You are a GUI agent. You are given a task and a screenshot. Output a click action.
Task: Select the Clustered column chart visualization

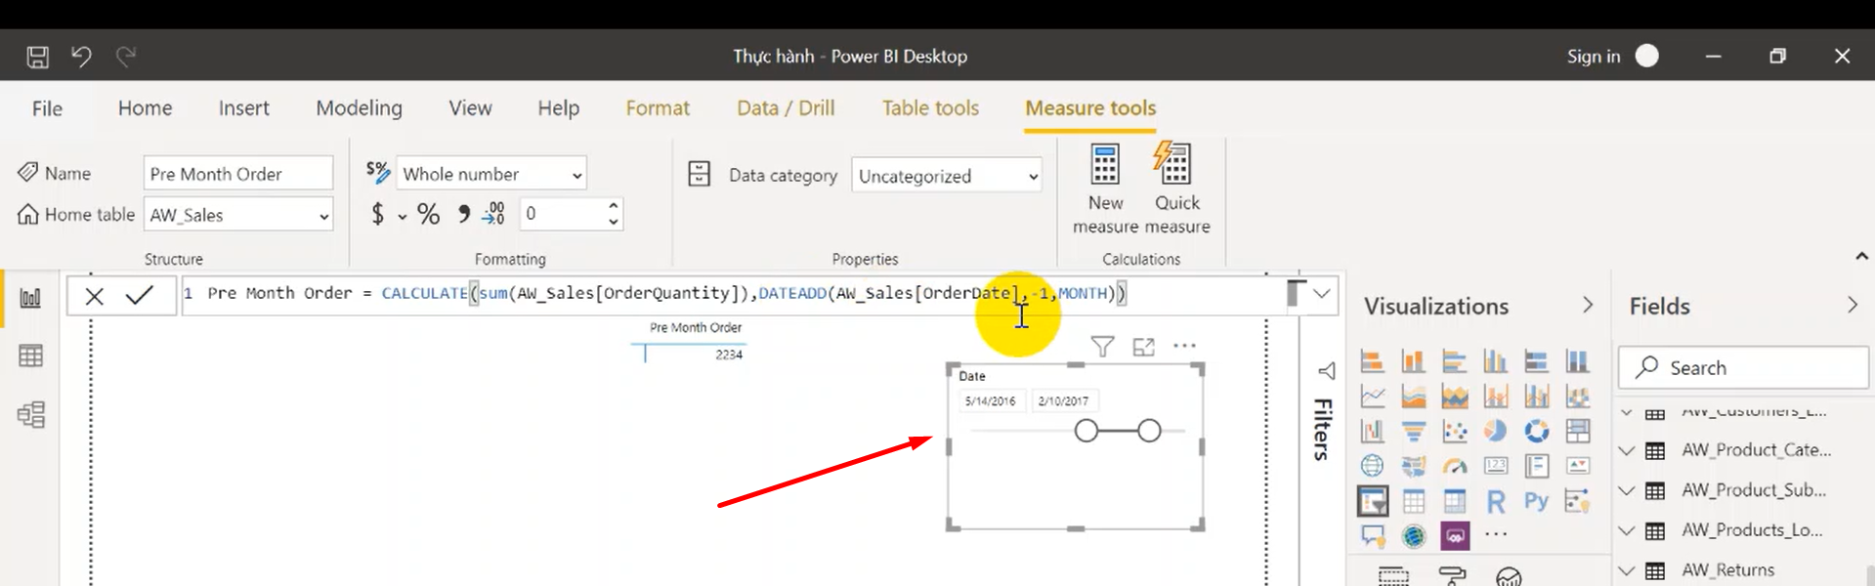pyautogui.click(x=1496, y=361)
